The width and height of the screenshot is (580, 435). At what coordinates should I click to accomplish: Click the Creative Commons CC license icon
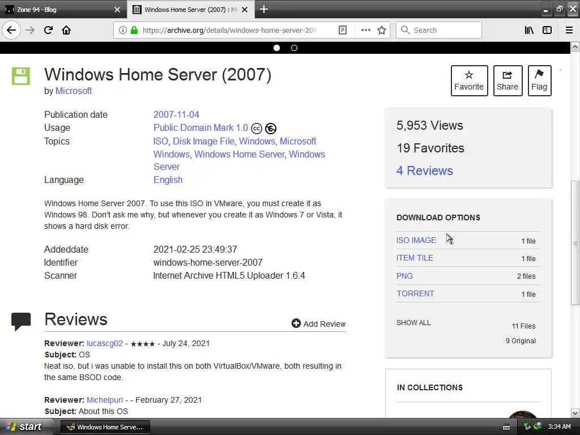pos(257,129)
